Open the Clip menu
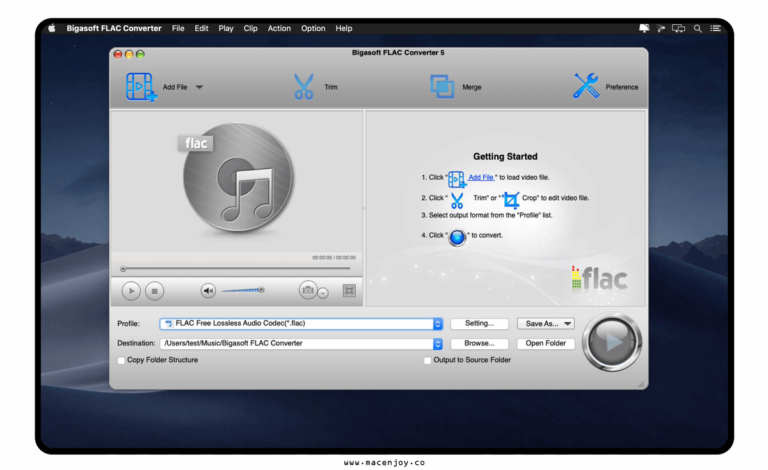This screenshot has height=470, width=768. [251, 28]
